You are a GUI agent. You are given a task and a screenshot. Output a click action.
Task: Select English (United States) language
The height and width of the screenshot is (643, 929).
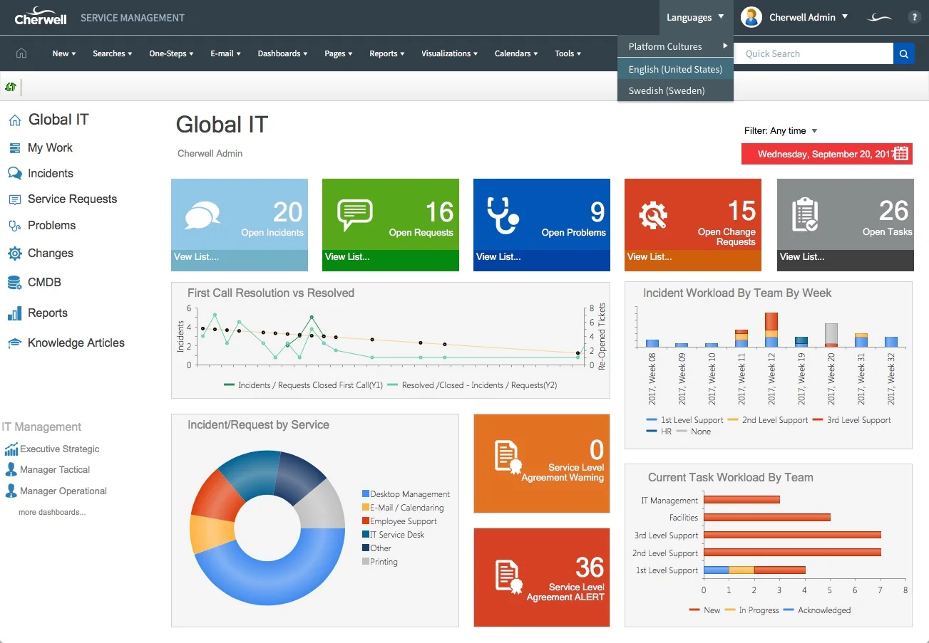(x=676, y=69)
